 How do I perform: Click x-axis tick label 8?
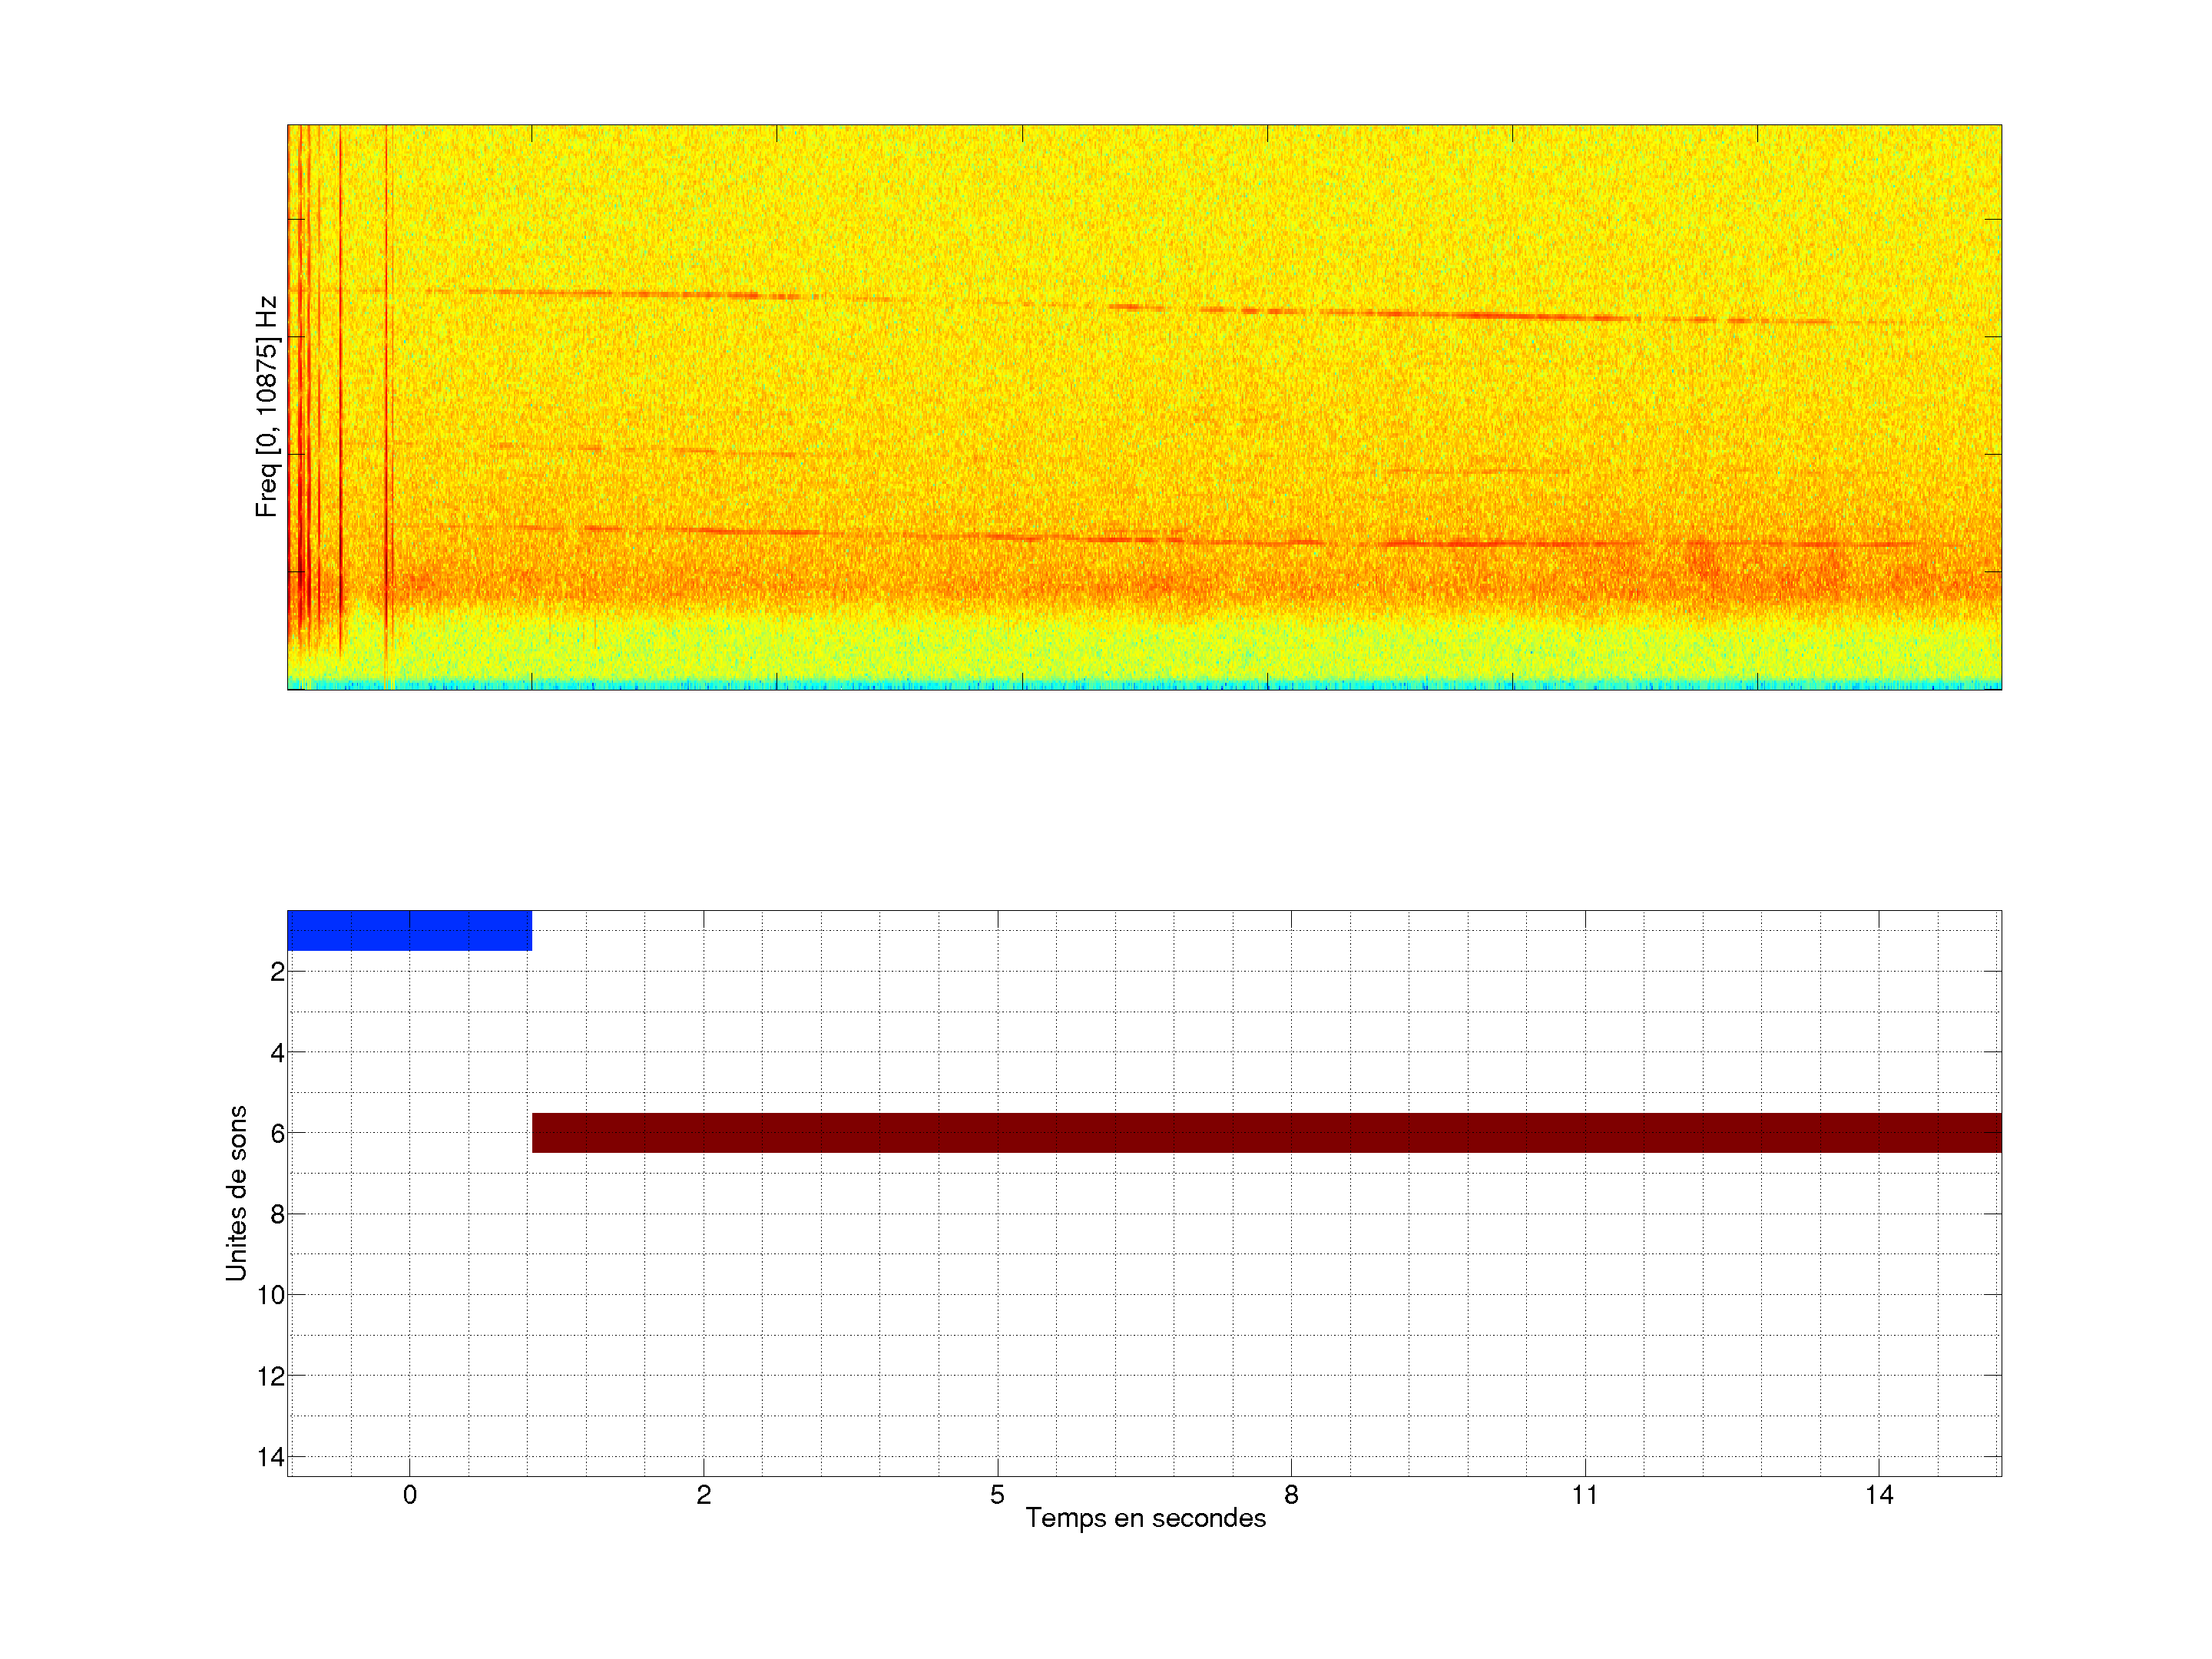1291,1495
